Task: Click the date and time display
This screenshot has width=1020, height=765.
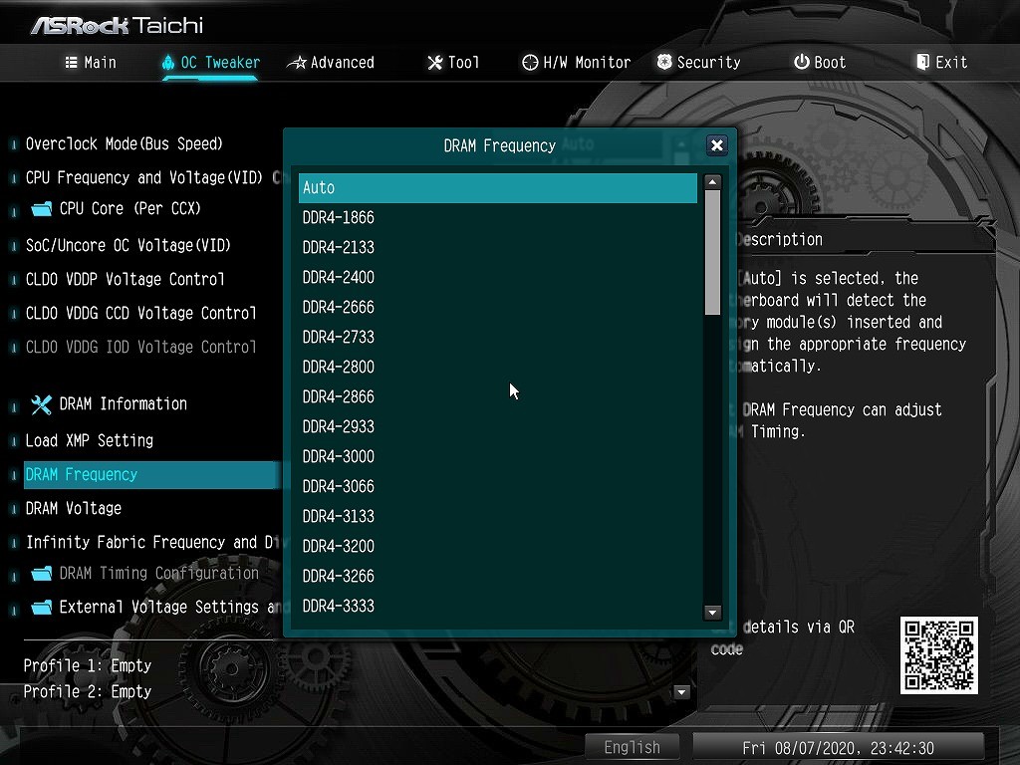Action: pyautogui.click(x=839, y=747)
